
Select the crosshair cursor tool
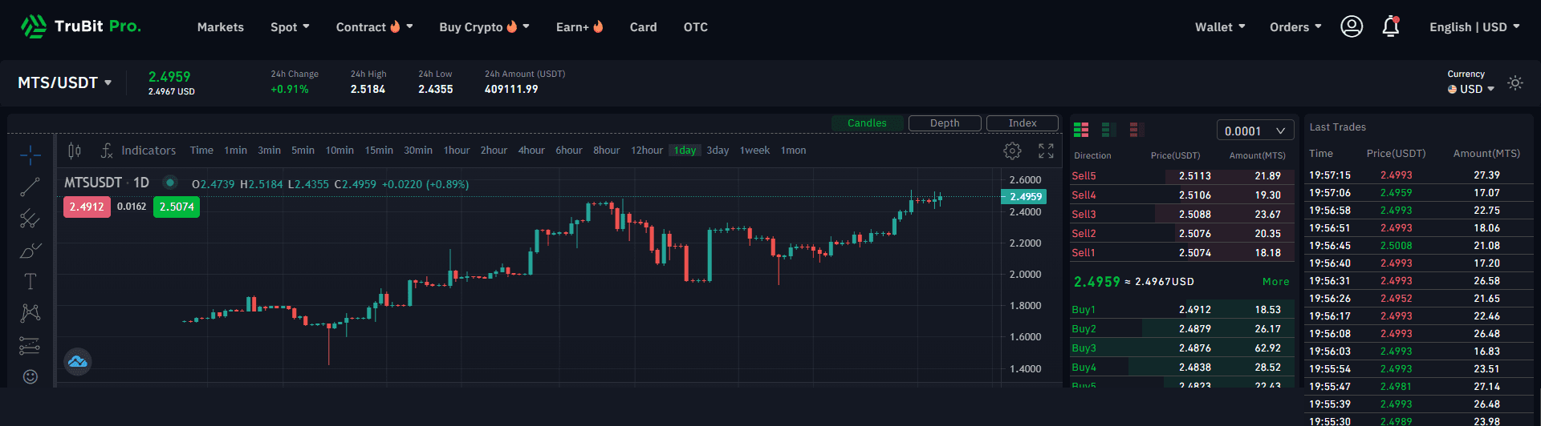tap(30, 155)
